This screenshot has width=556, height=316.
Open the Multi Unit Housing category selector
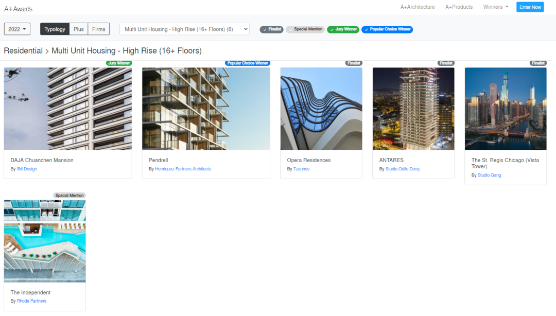pyautogui.click(x=184, y=29)
